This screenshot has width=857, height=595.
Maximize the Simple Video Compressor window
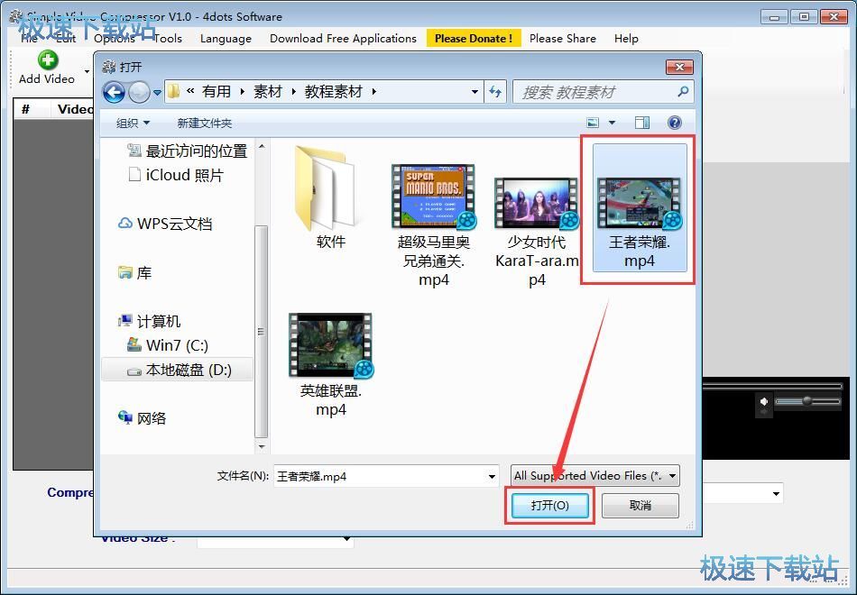click(804, 17)
